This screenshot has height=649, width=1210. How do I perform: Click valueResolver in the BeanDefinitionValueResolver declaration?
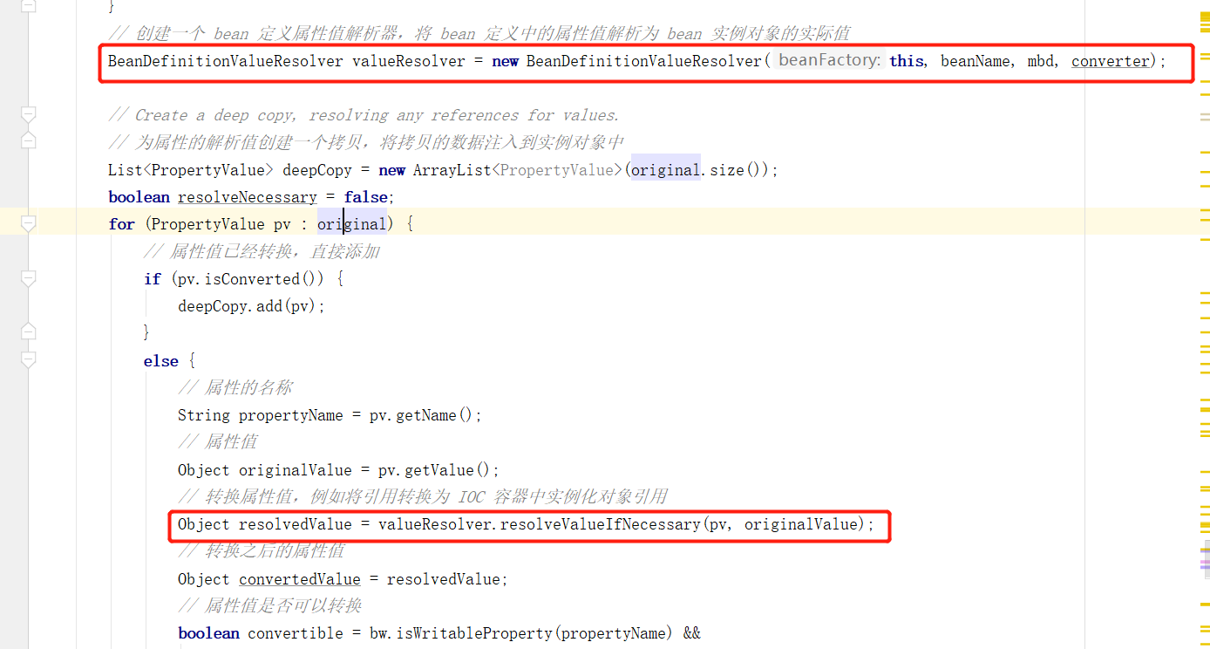[408, 61]
